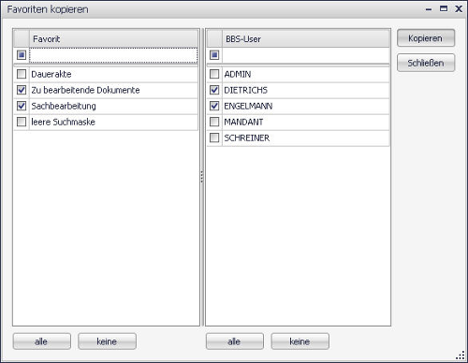Check the ADMIN user checkbox
The width and height of the screenshot is (468, 363).
214,74
